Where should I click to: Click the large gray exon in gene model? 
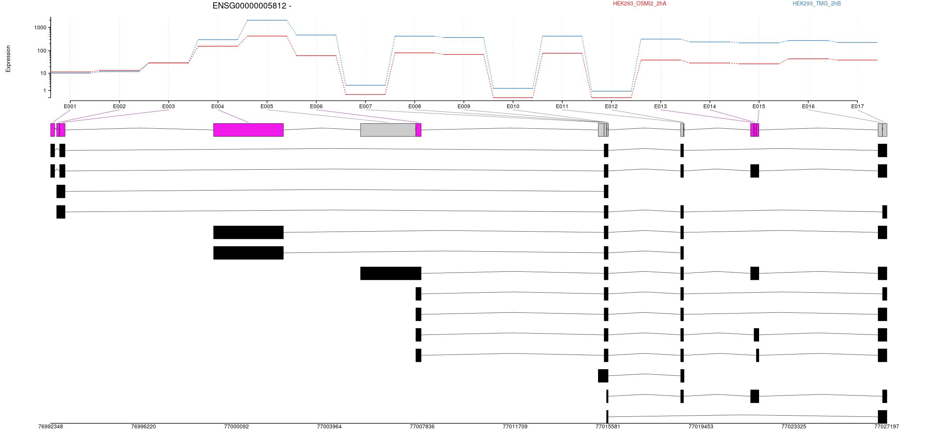coord(388,130)
